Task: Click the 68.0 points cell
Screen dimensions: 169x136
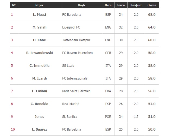Action: [152, 14]
